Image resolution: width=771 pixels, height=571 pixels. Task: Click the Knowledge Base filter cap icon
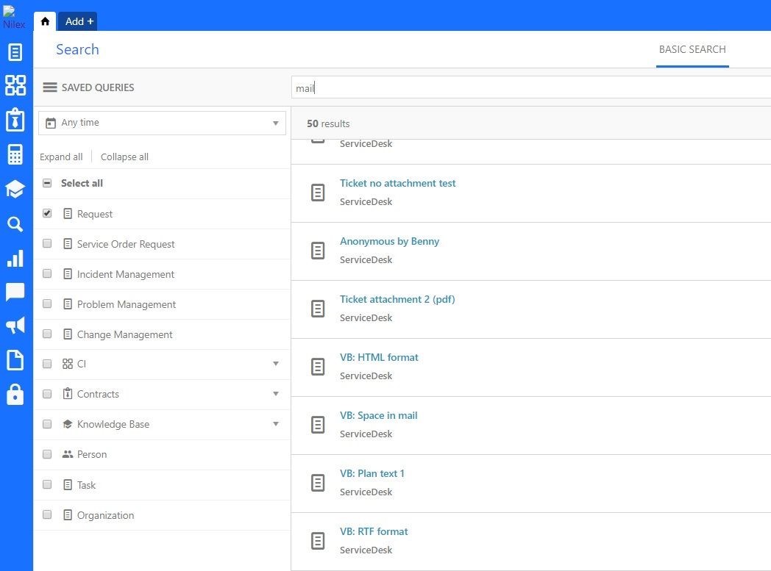68,424
